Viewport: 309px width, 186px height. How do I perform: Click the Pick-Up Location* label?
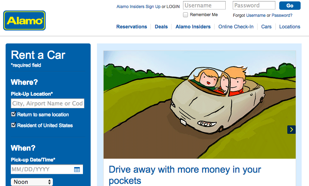(x=32, y=94)
